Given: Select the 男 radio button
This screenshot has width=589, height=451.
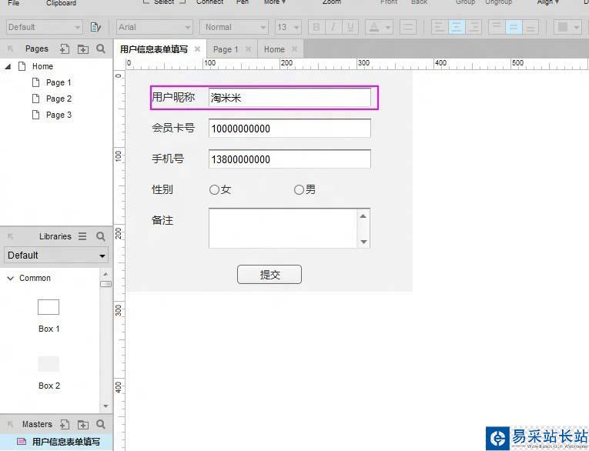Looking at the screenshot, I should 299,189.
